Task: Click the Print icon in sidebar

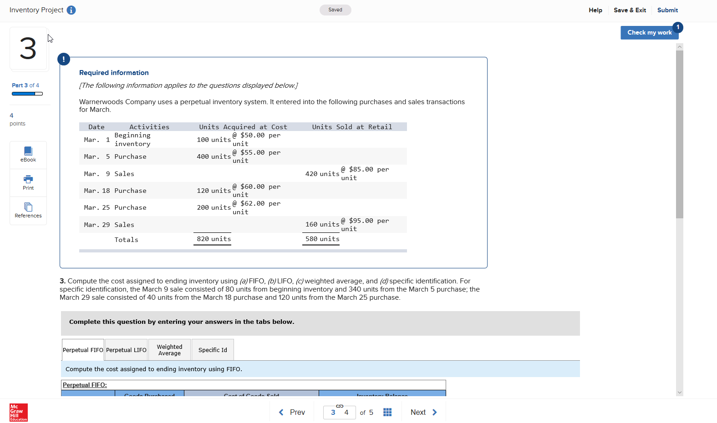Action: [28, 183]
